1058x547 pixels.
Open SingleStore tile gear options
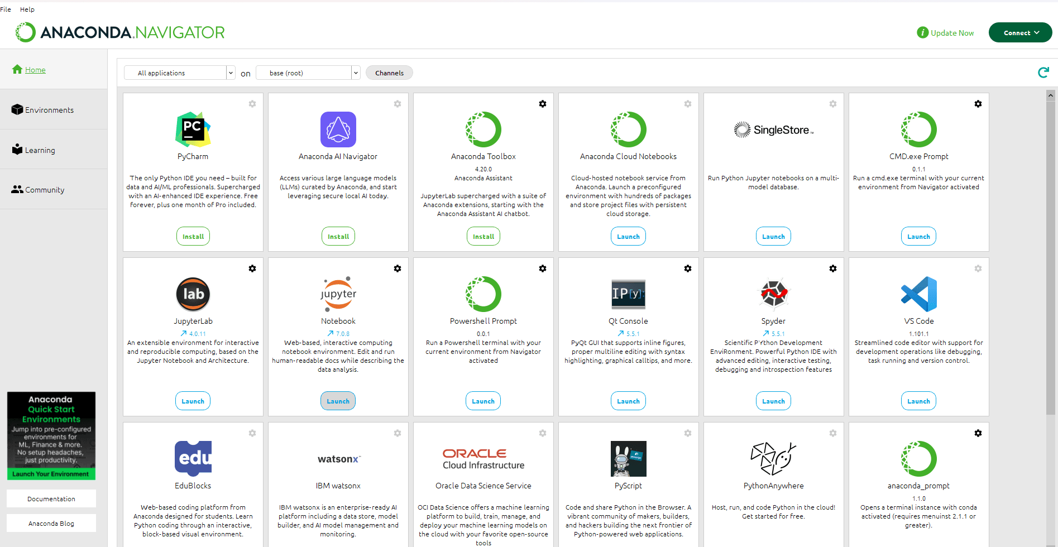tap(833, 104)
